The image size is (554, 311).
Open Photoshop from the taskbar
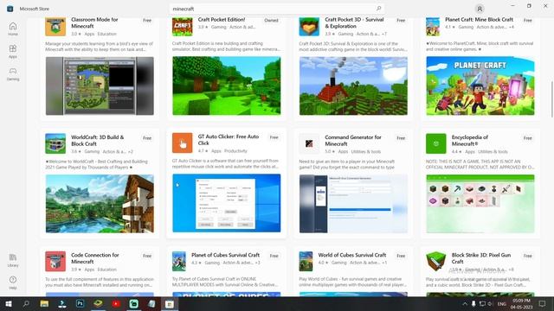80,303
